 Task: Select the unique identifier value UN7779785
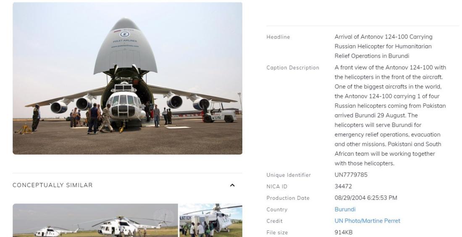(351, 175)
